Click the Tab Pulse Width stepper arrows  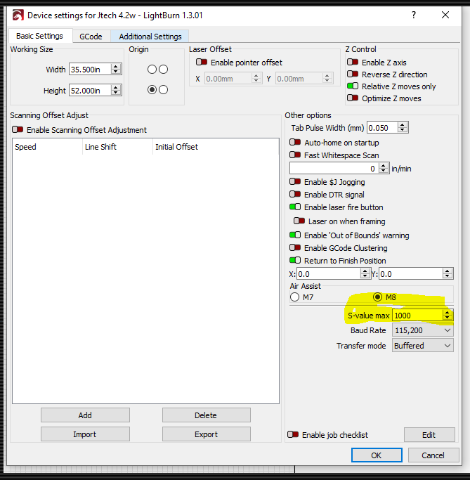click(x=402, y=128)
